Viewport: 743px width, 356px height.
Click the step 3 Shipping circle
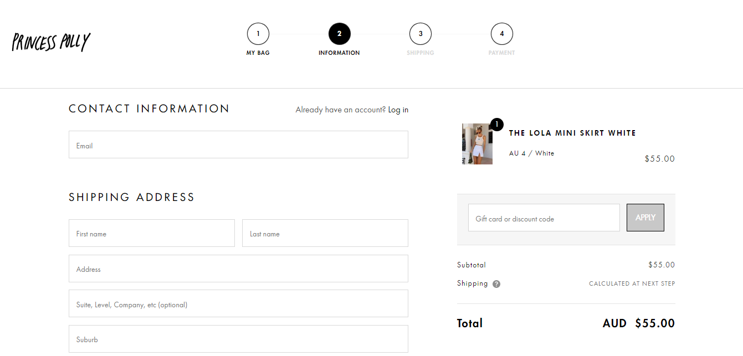click(x=421, y=34)
